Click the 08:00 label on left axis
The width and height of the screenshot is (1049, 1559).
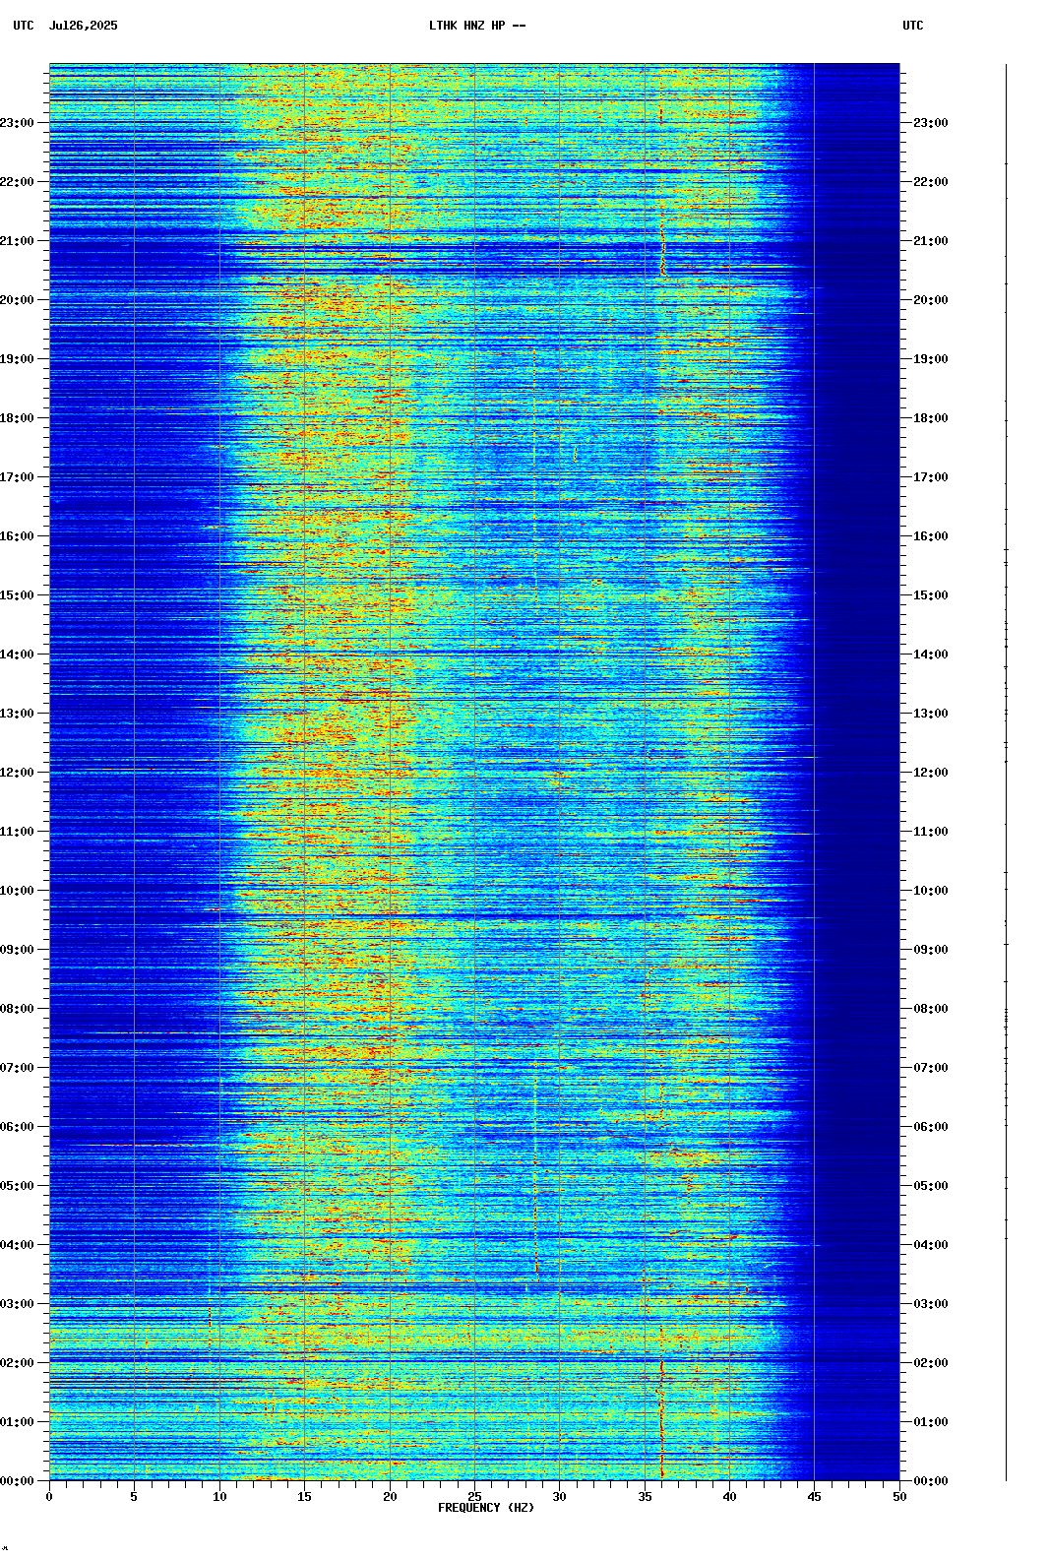(17, 1009)
